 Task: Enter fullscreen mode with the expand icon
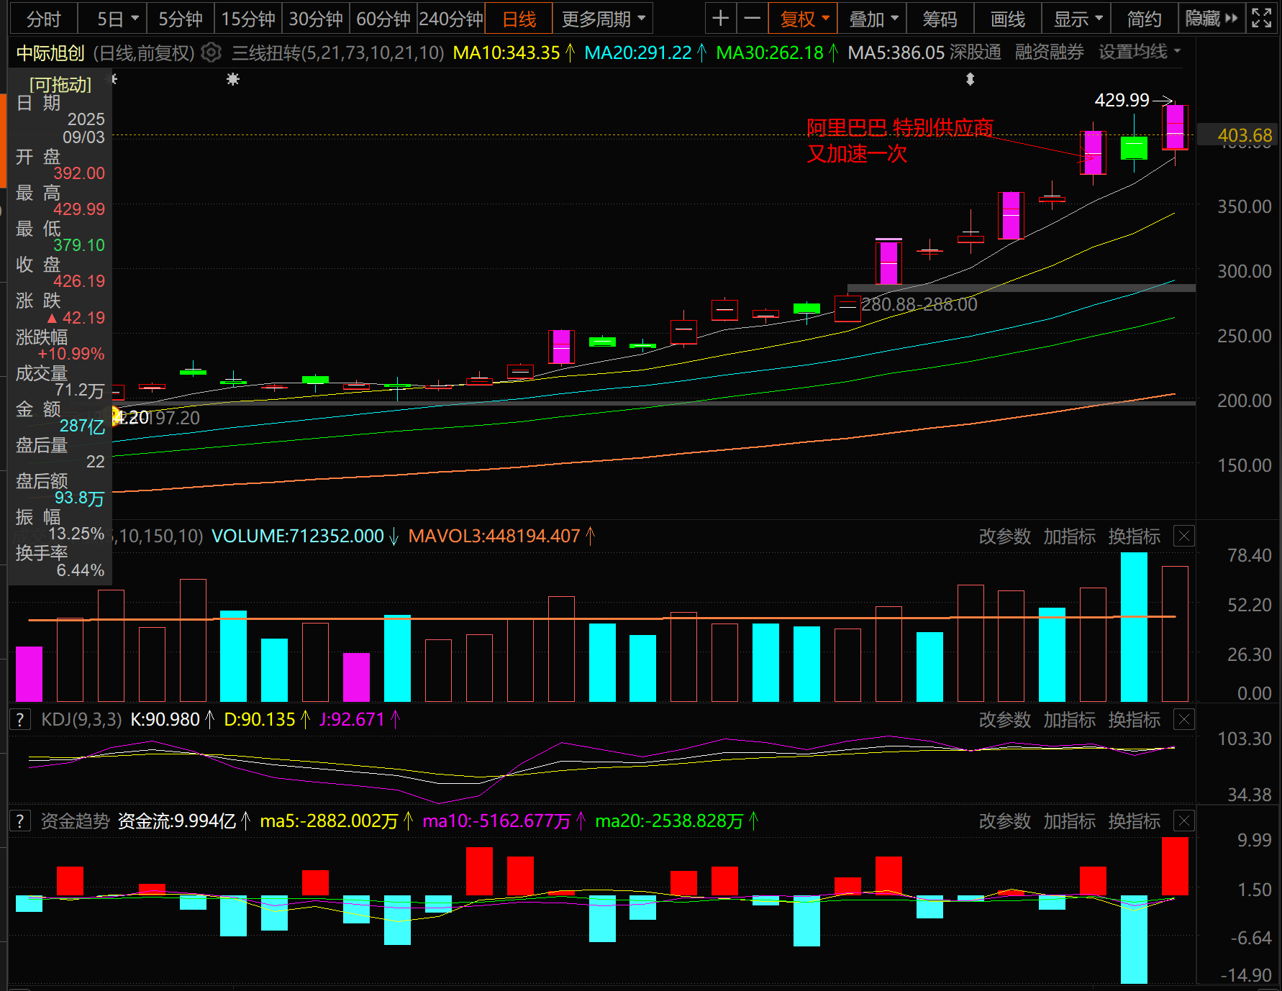tap(1262, 19)
